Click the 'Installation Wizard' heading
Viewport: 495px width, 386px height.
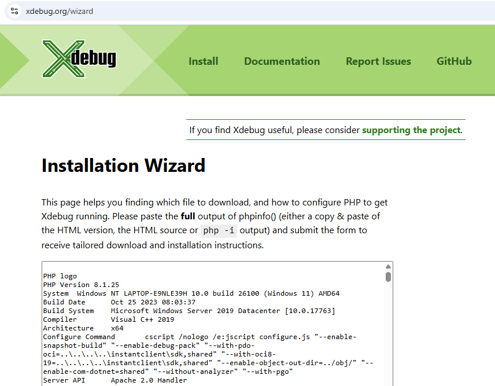tap(123, 165)
